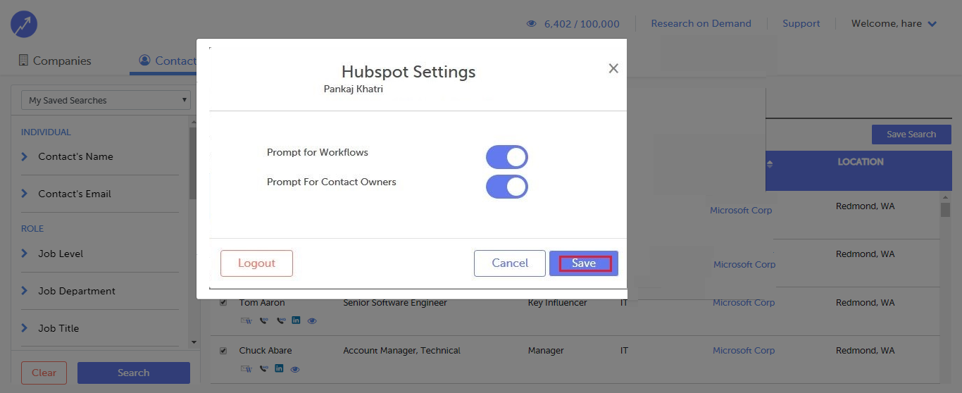Click Tom Aaron's work email icon

coord(246,320)
